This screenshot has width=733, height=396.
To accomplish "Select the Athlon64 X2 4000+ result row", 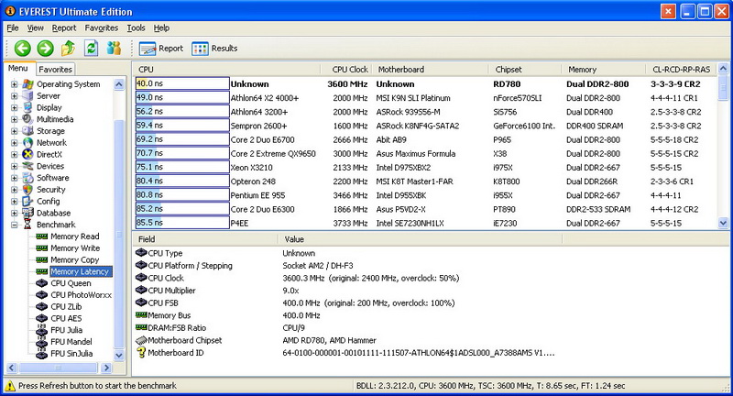I will [425, 98].
